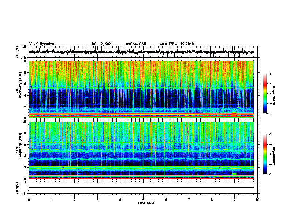Click the -3 label on ch.2 color scale
The width and height of the screenshot is (290, 224).
pos(270,134)
